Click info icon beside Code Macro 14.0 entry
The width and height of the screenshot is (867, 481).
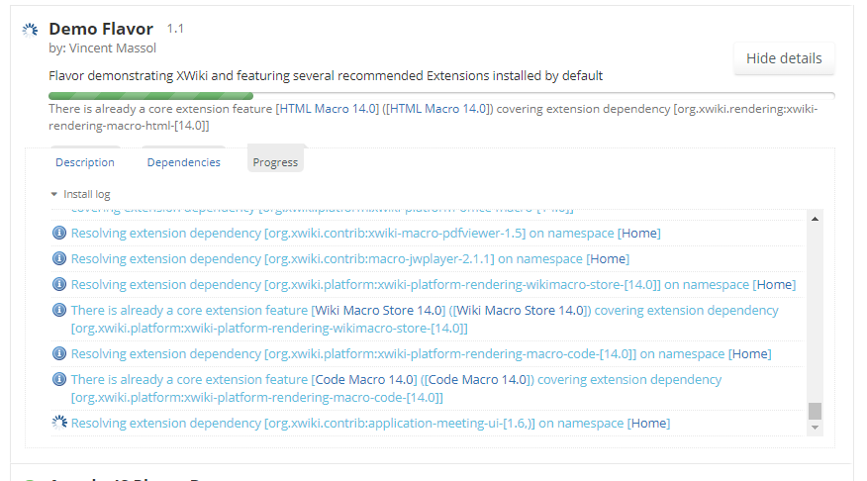tap(59, 379)
